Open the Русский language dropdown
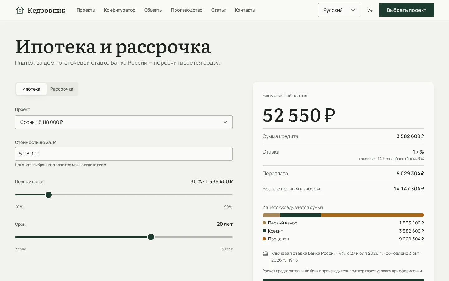 coord(339,10)
